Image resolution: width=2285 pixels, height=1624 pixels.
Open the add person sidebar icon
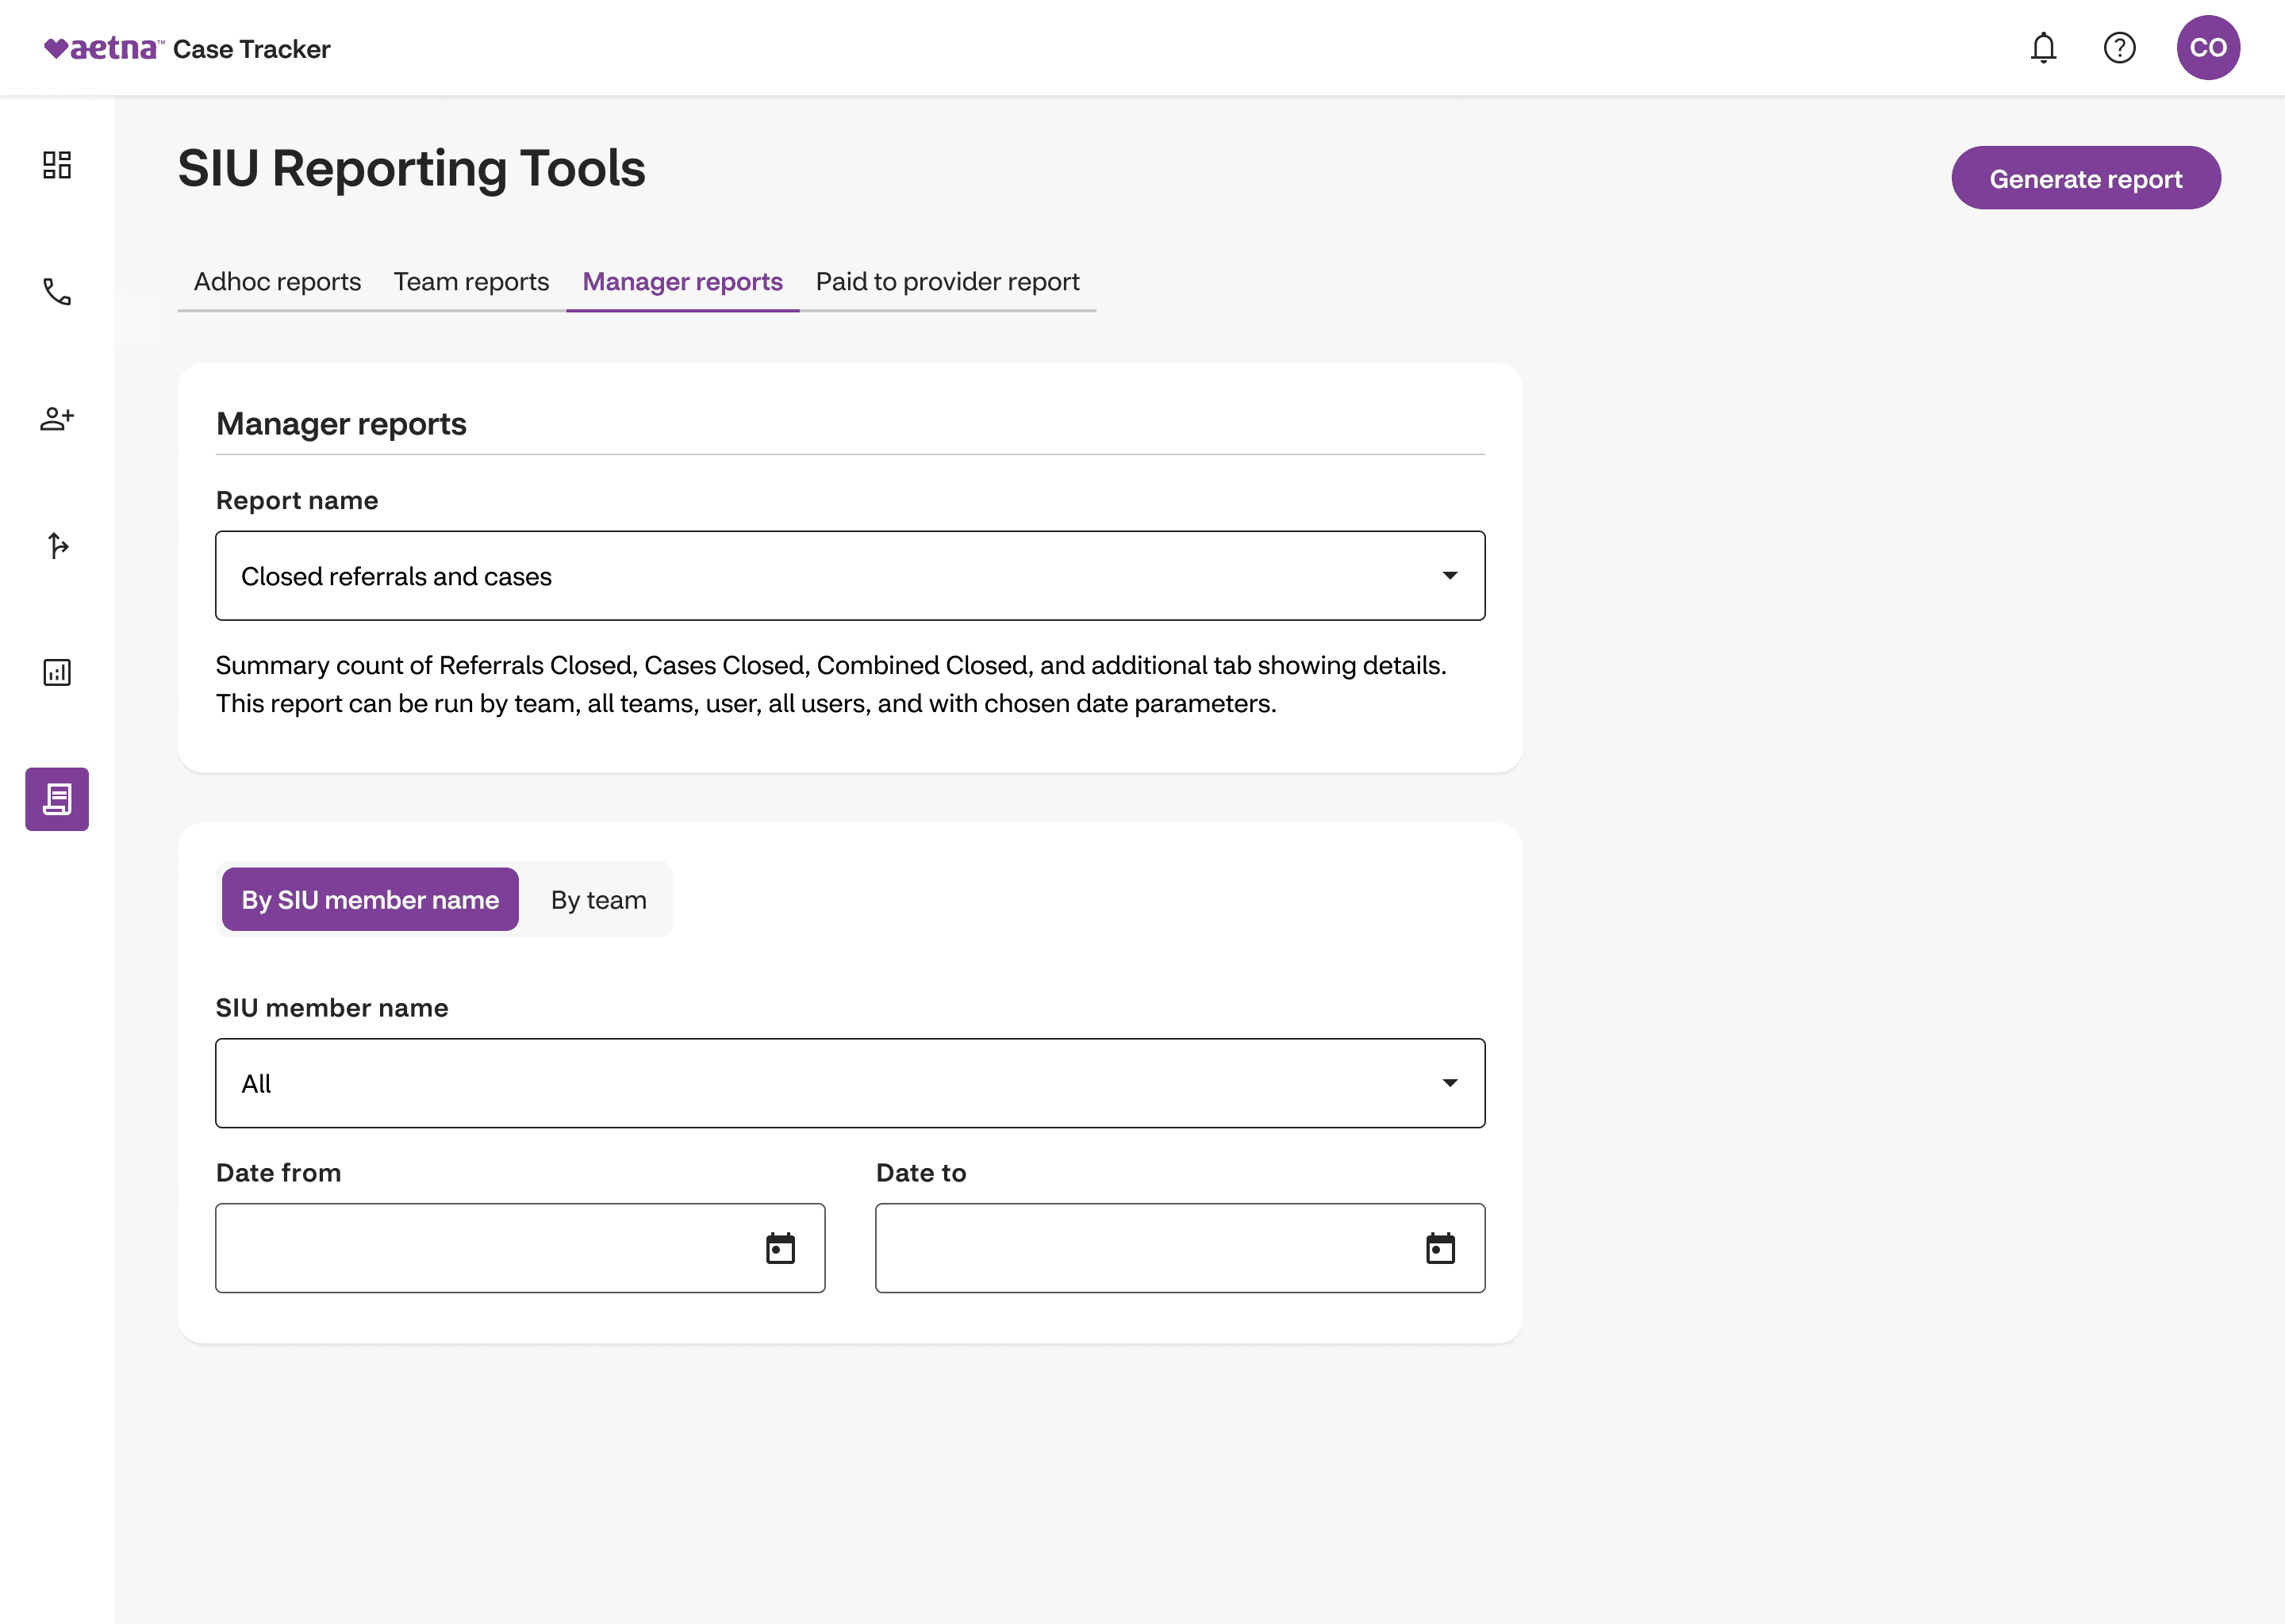click(x=57, y=419)
